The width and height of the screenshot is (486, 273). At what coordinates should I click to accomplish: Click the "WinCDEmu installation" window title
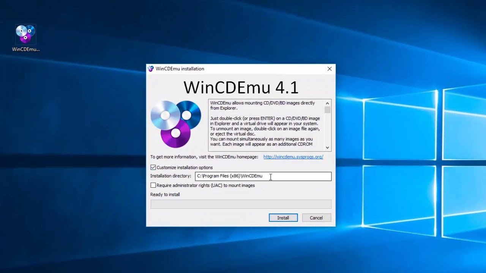click(x=180, y=69)
